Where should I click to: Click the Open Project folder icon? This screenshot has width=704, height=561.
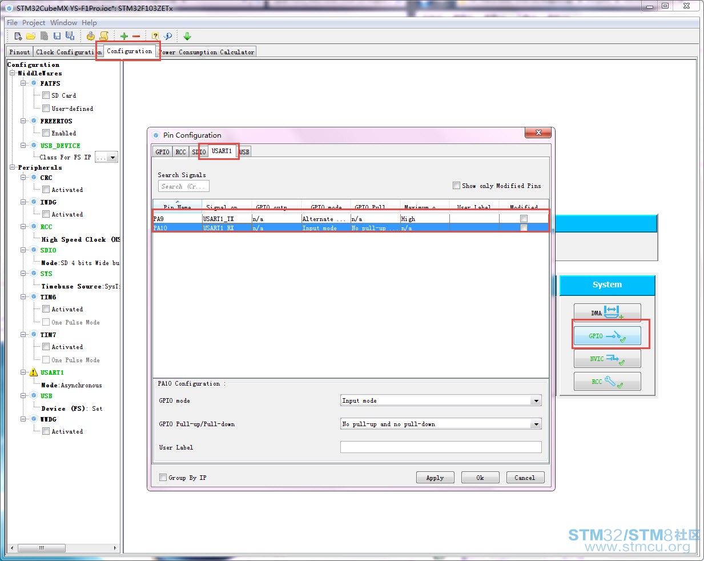point(31,36)
